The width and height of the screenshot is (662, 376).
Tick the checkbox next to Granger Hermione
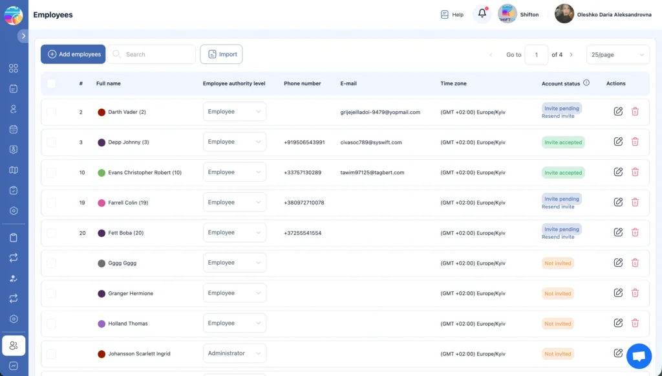(x=51, y=293)
